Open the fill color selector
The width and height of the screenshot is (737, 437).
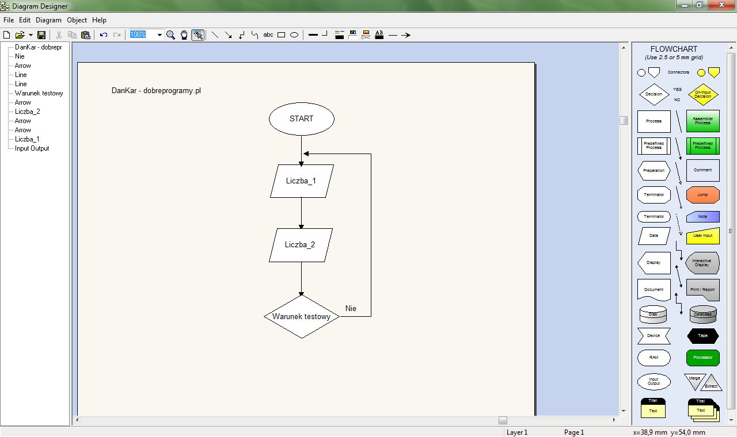[352, 35]
